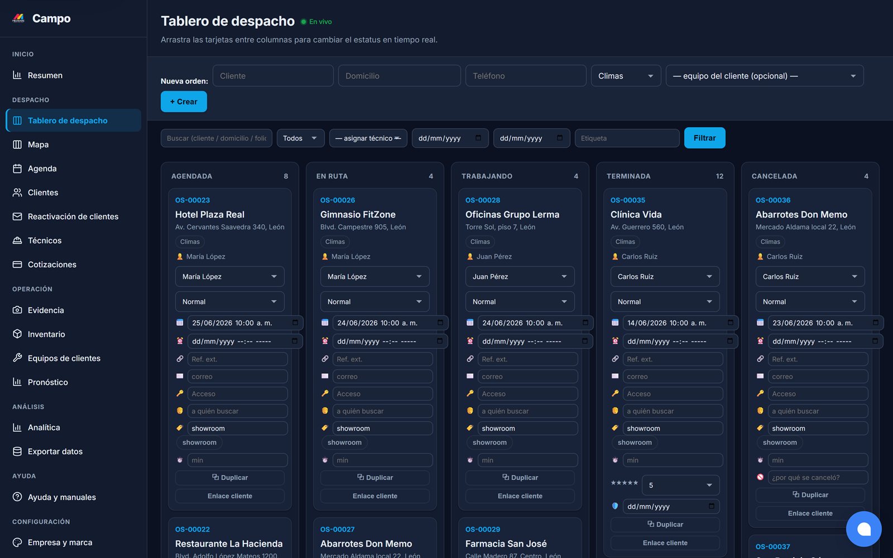
Task: Click Enlace cliente on Gimnasio FitZone card
Action: point(375,496)
